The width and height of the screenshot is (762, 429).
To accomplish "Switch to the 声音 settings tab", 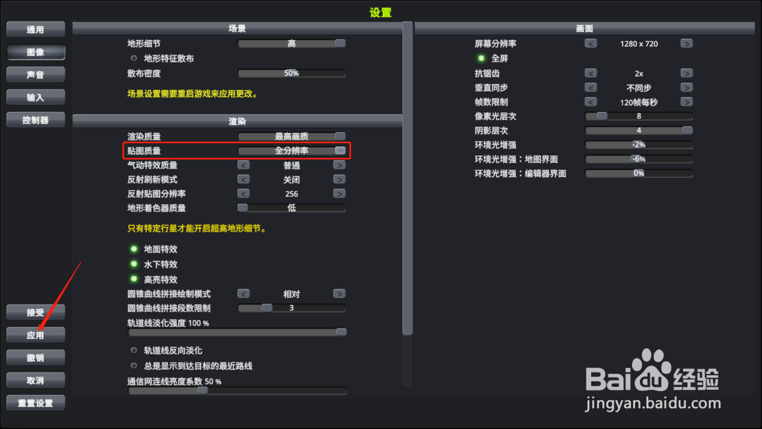I will (36, 75).
